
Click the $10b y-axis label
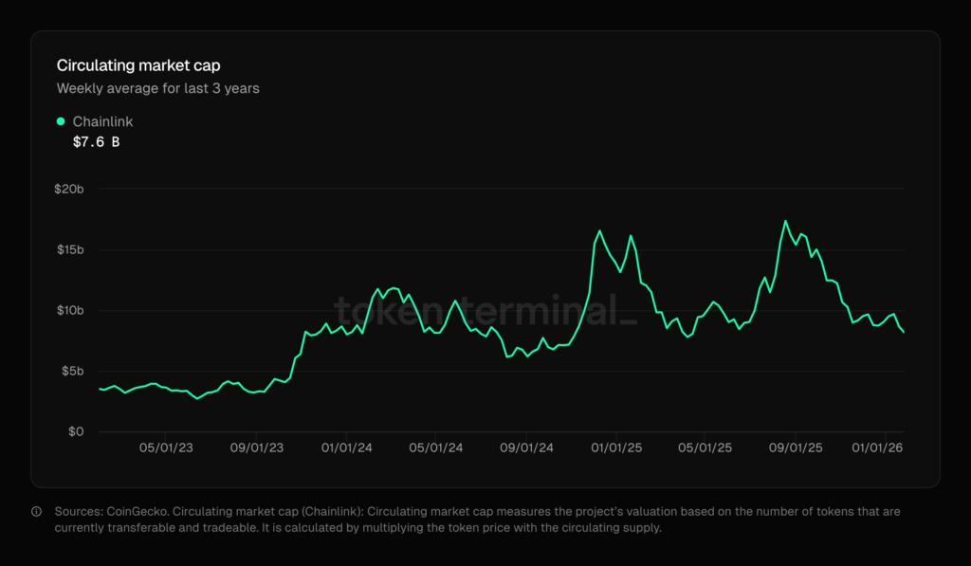point(69,311)
